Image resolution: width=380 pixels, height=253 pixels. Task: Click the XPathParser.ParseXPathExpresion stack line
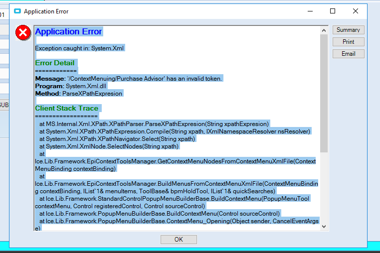154,124
